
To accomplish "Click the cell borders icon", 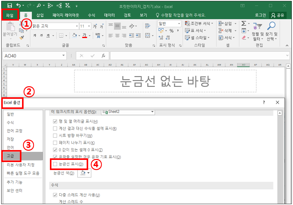I will 61,35.
